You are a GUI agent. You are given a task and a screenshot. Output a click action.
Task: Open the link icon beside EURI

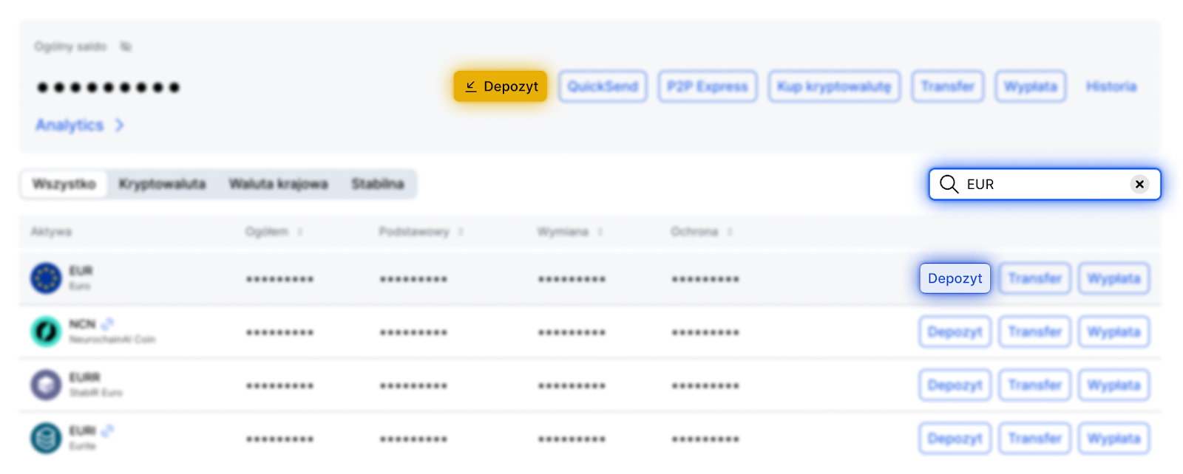pyautogui.click(x=108, y=430)
